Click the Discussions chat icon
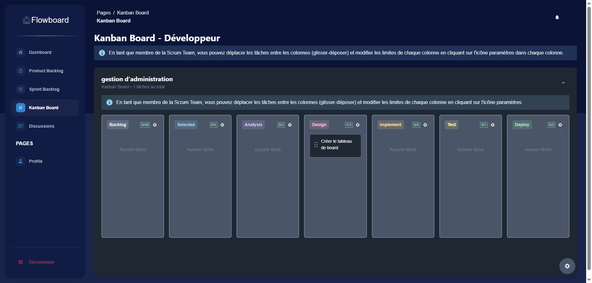Viewport: 592px width, 283px height. tap(21, 126)
